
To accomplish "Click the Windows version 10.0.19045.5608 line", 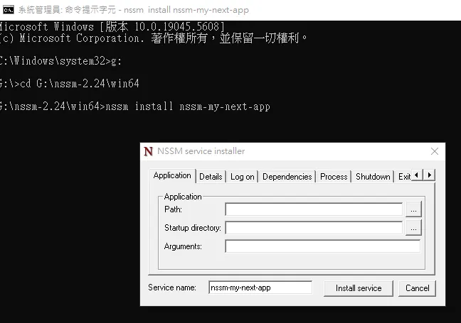I will pyautogui.click(x=112, y=27).
